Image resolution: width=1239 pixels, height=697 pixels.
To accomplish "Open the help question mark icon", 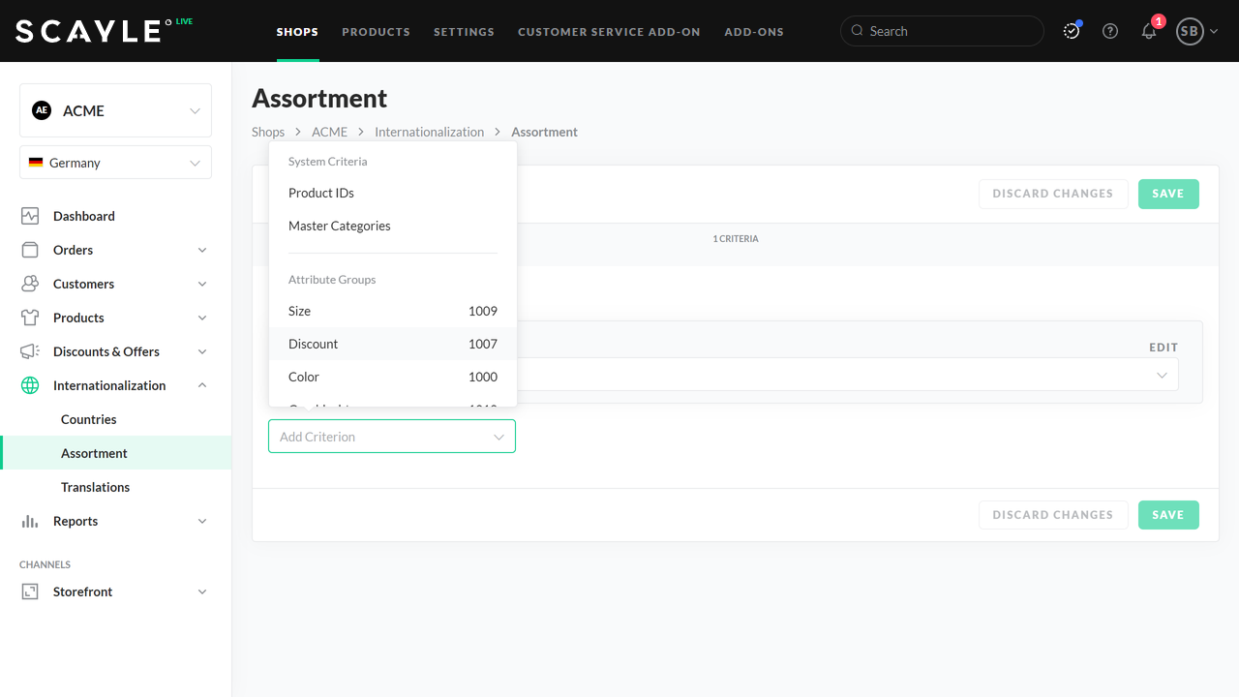I will pyautogui.click(x=1110, y=31).
